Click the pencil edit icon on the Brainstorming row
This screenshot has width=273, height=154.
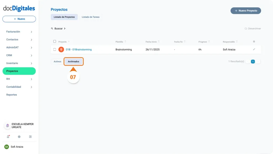[254, 49]
